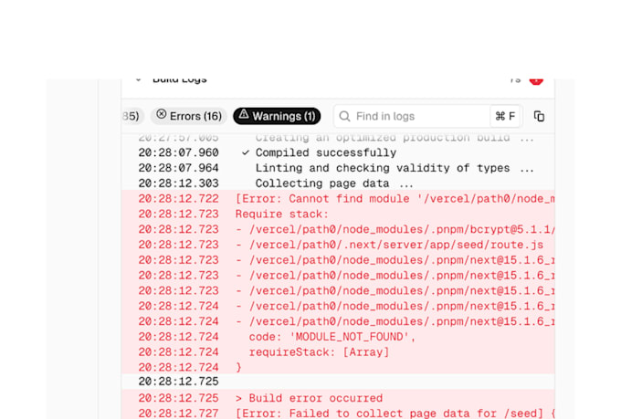621x419 pixels.
Task: Select the Errors (16) filter
Action: pyautogui.click(x=189, y=116)
